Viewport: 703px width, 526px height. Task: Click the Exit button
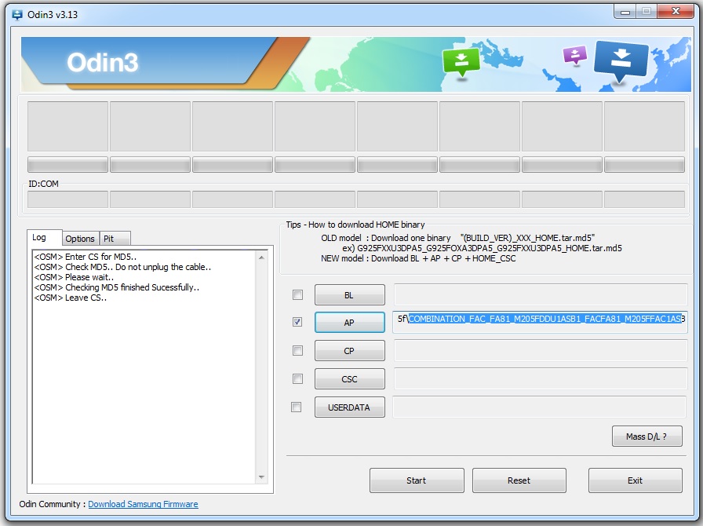(636, 480)
